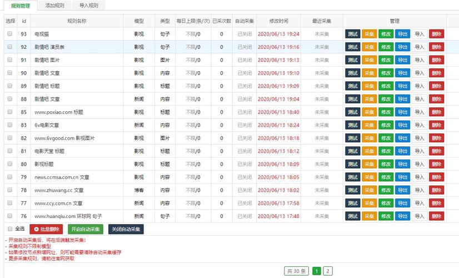
Task: Tick the checkbox for rule id 76
Action: (10, 216)
